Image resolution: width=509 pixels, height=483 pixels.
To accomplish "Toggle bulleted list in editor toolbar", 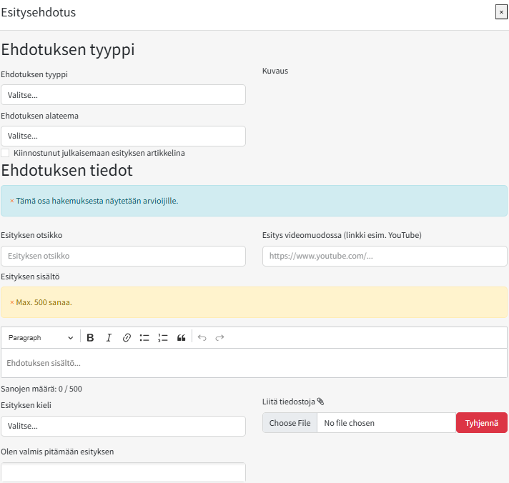I will (x=144, y=338).
